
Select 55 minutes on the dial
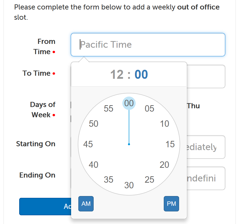click(108, 109)
